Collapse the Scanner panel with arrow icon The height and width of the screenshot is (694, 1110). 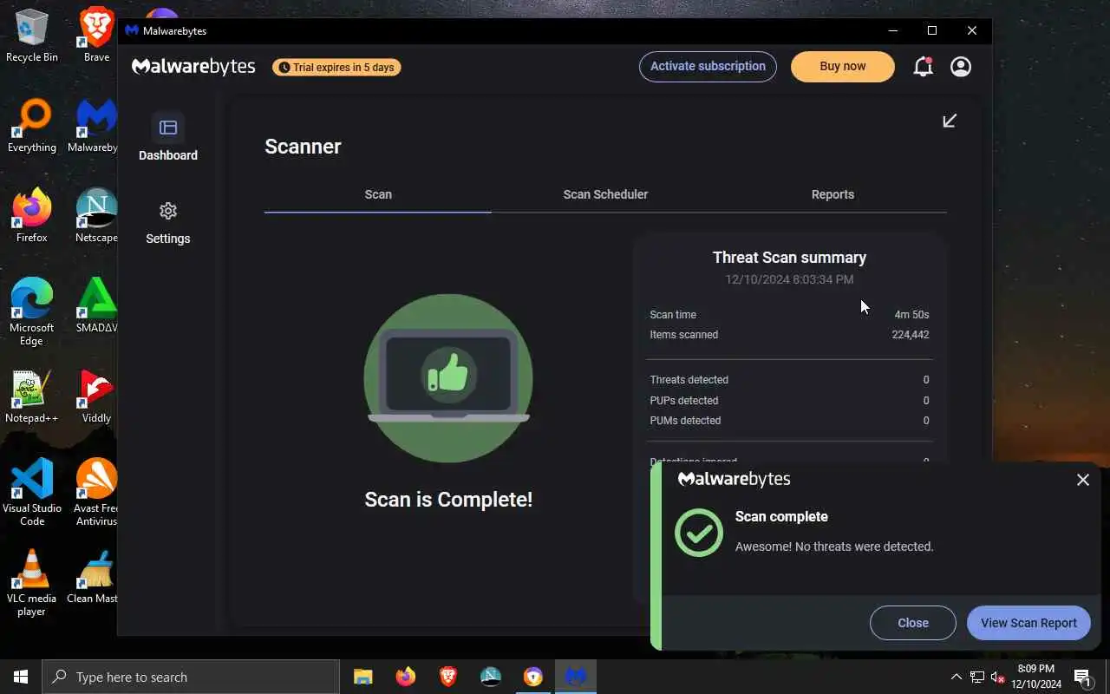coord(950,121)
